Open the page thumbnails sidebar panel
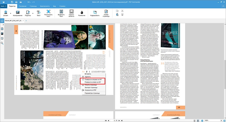 [2, 29]
